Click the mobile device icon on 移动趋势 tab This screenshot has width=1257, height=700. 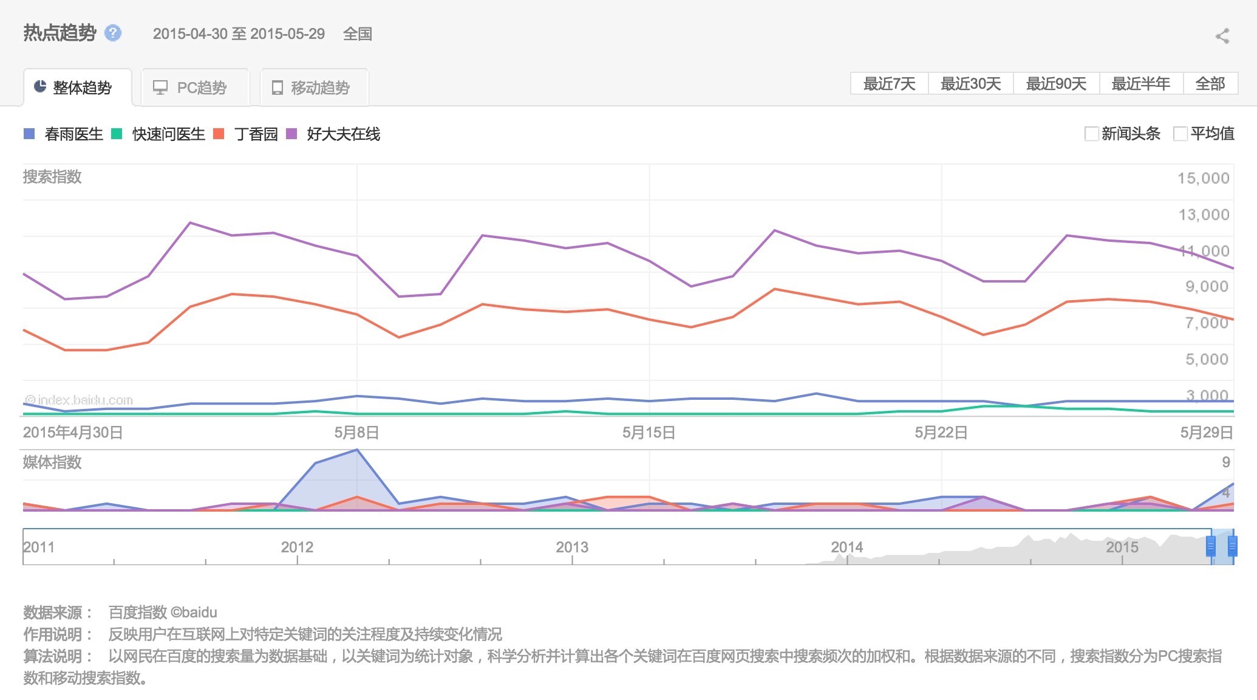tap(278, 87)
